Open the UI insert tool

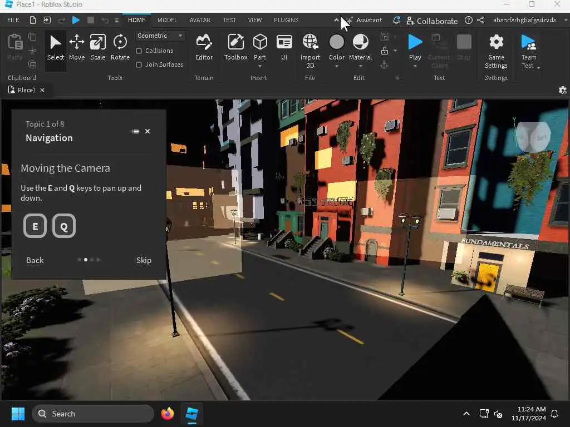pyautogui.click(x=284, y=48)
